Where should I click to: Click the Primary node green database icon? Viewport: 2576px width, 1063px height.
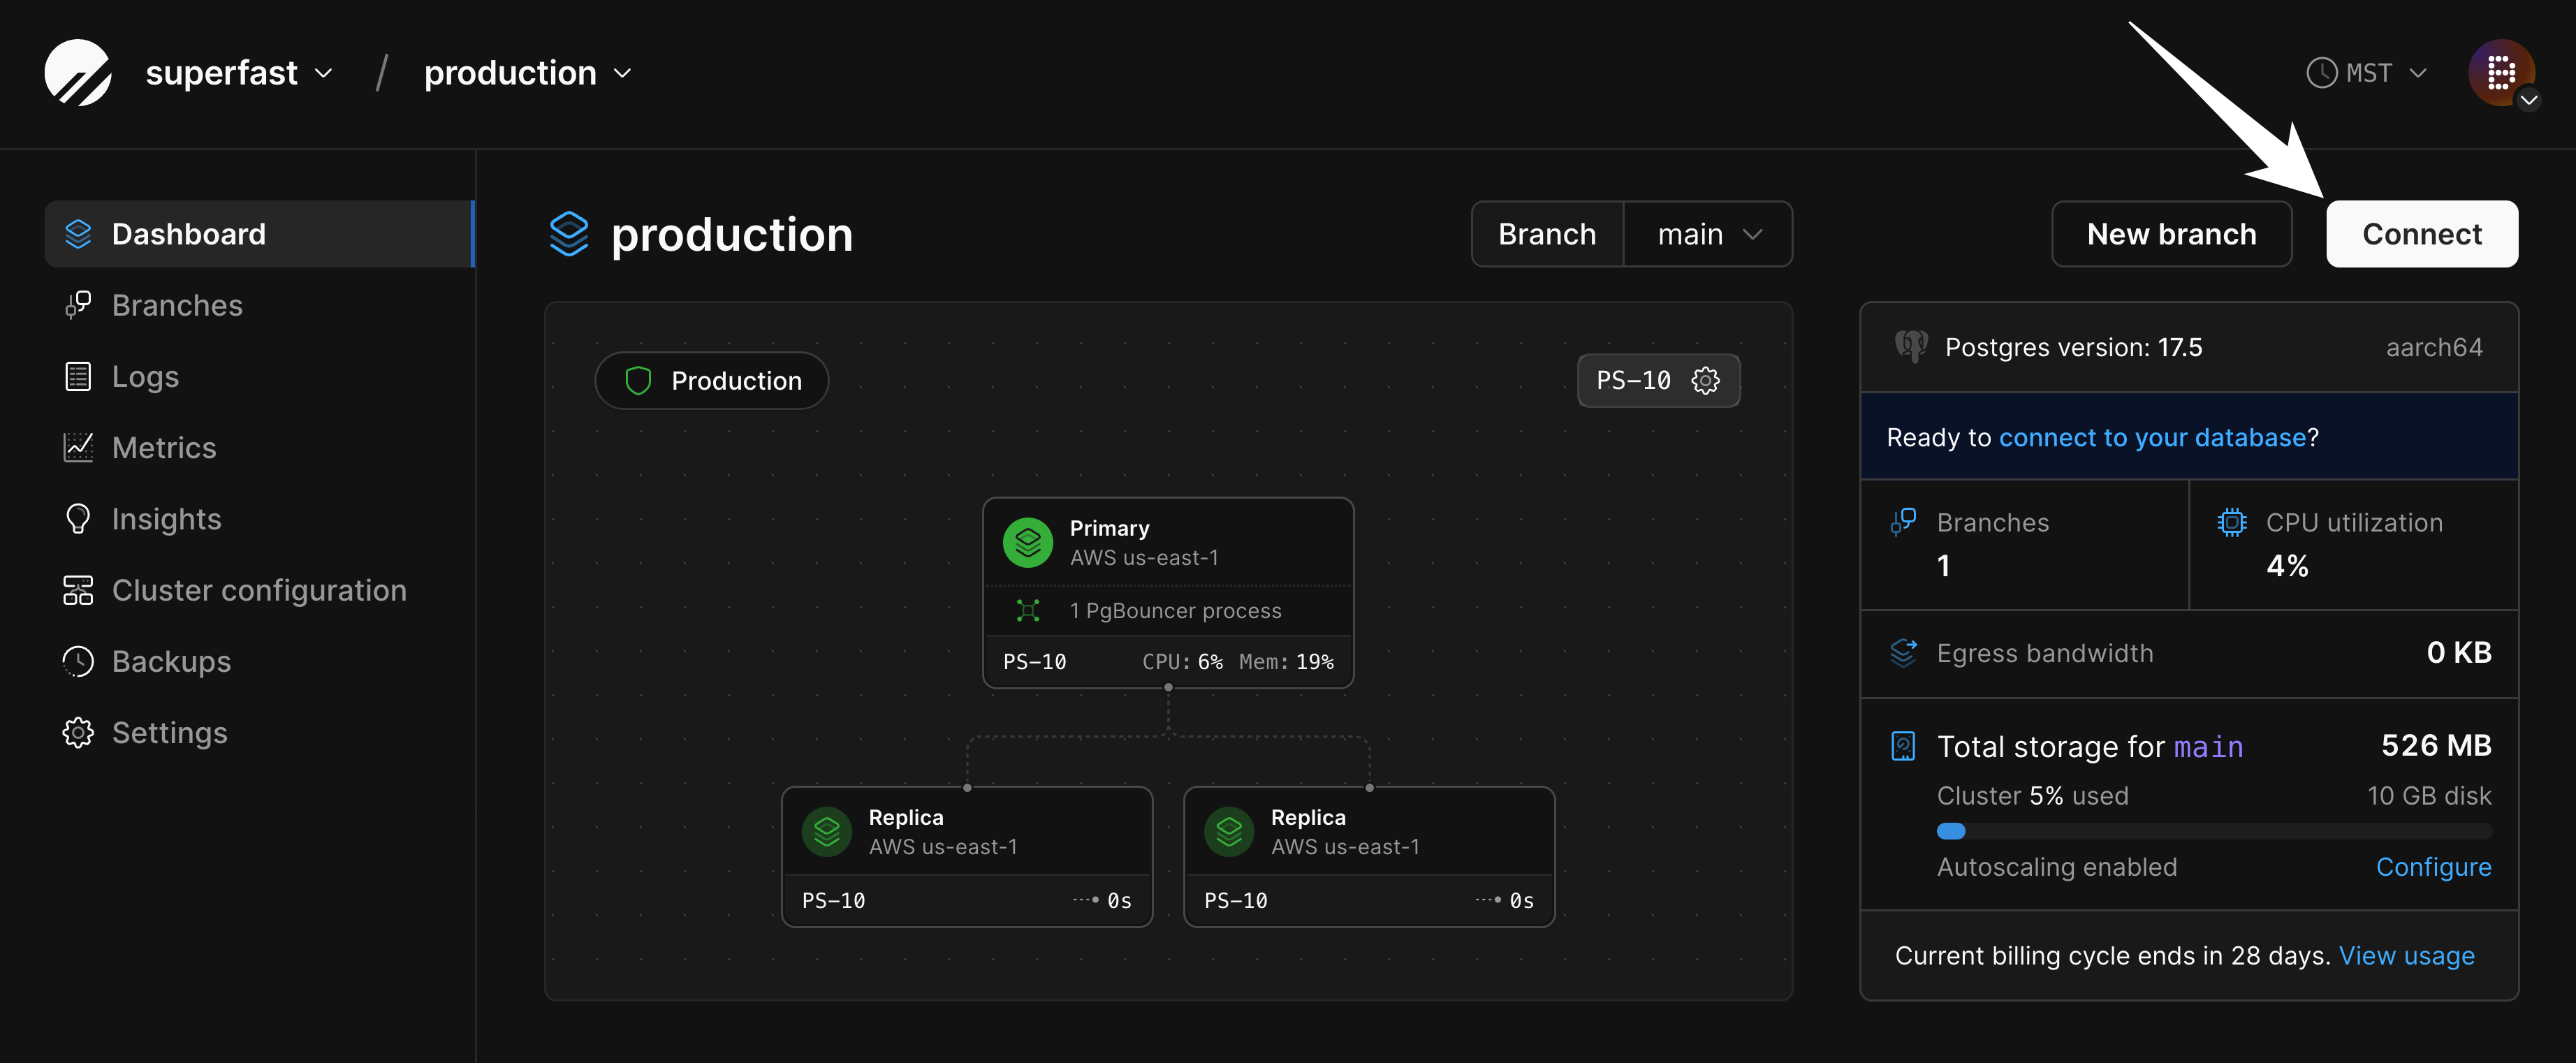[1027, 542]
